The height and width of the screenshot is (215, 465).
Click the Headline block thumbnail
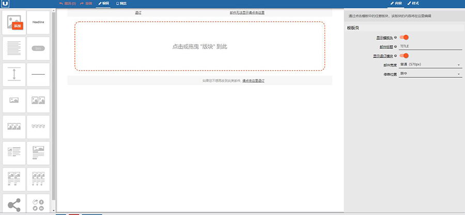[38, 22]
